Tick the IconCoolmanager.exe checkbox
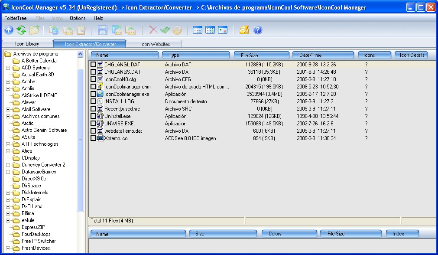 click(93, 94)
